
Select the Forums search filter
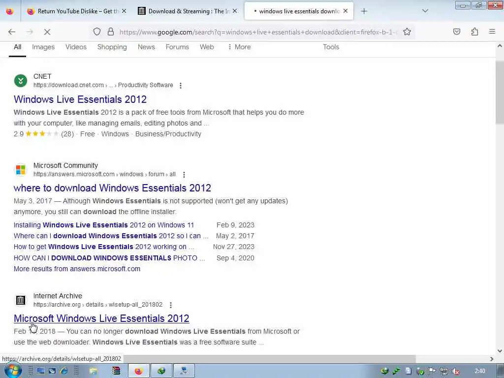[x=177, y=47]
